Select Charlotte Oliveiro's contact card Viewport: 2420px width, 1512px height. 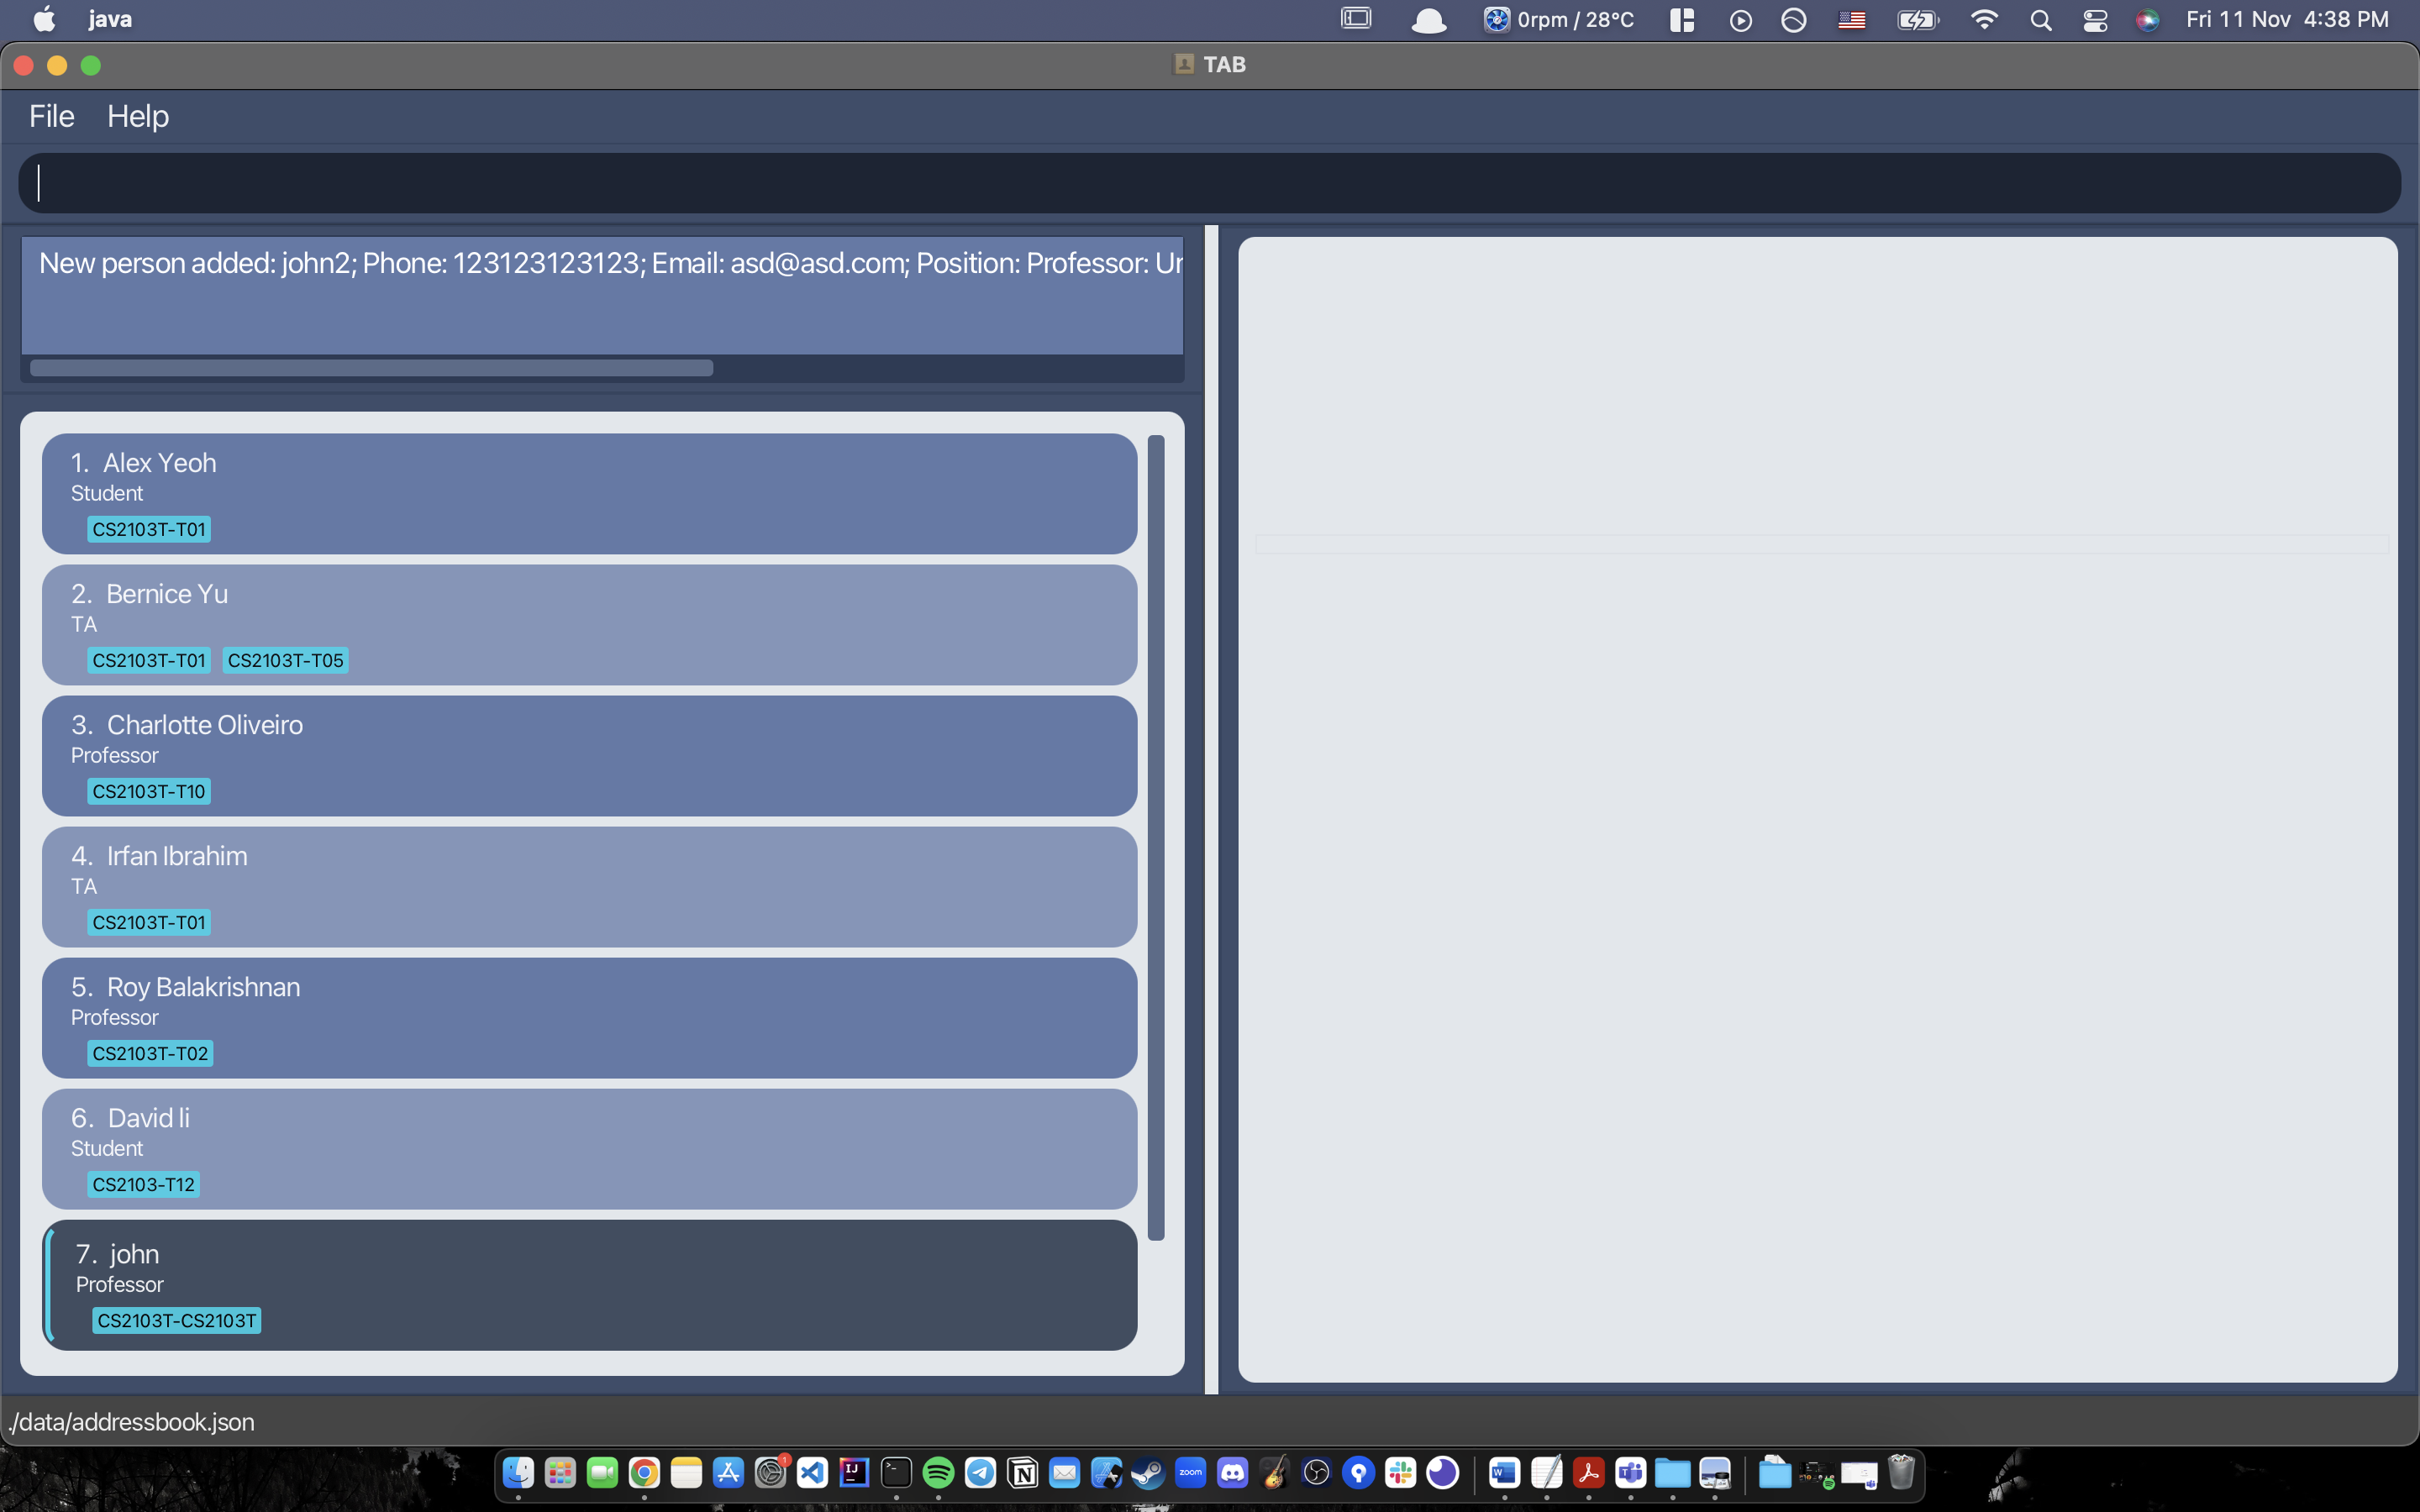coord(588,755)
